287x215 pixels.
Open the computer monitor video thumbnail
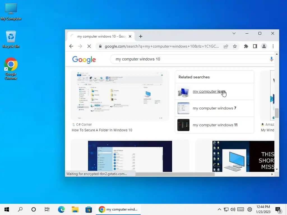click(x=243, y=156)
